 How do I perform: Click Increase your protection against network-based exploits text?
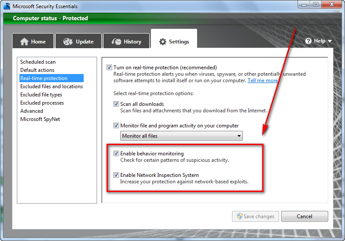pyautogui.click(x=184, y=182)
